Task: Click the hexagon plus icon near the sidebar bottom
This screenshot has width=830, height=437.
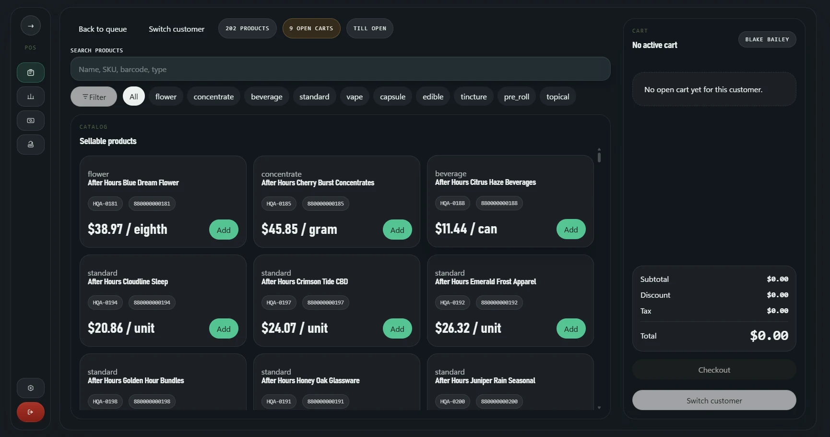Action: 30,388
